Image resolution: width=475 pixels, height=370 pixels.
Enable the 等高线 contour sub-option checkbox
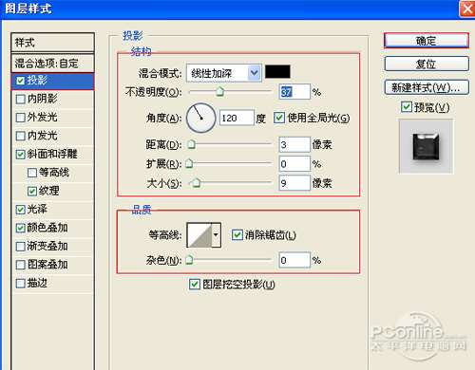[32, 173]
